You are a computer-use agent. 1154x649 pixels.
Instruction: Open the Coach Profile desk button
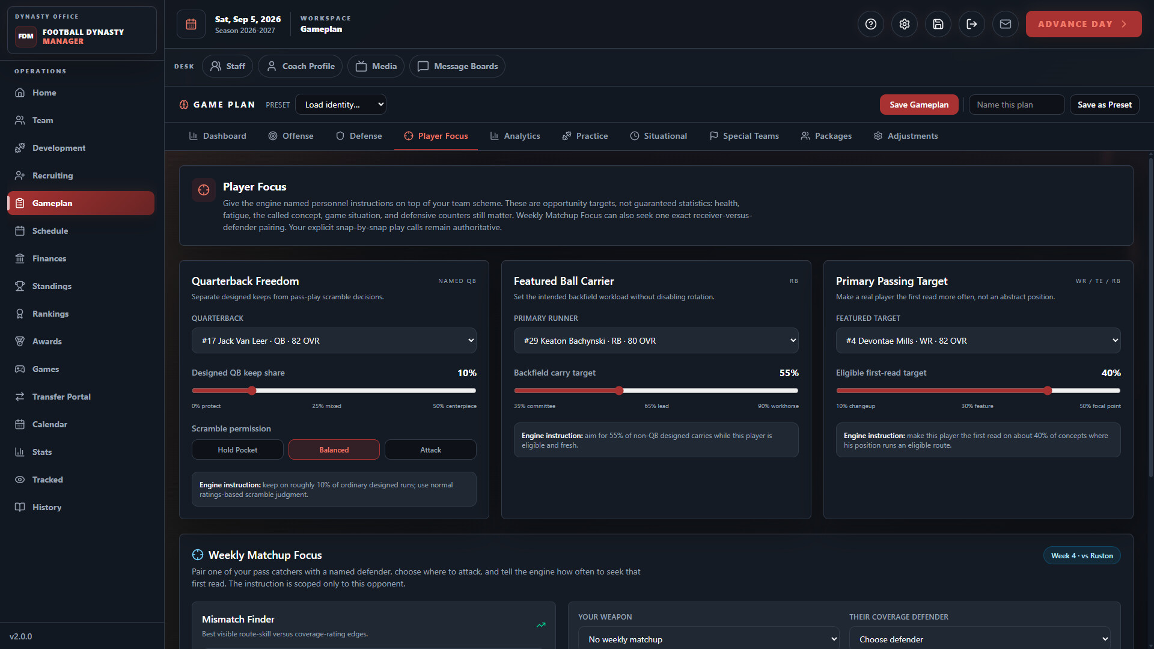click(300, 66)
